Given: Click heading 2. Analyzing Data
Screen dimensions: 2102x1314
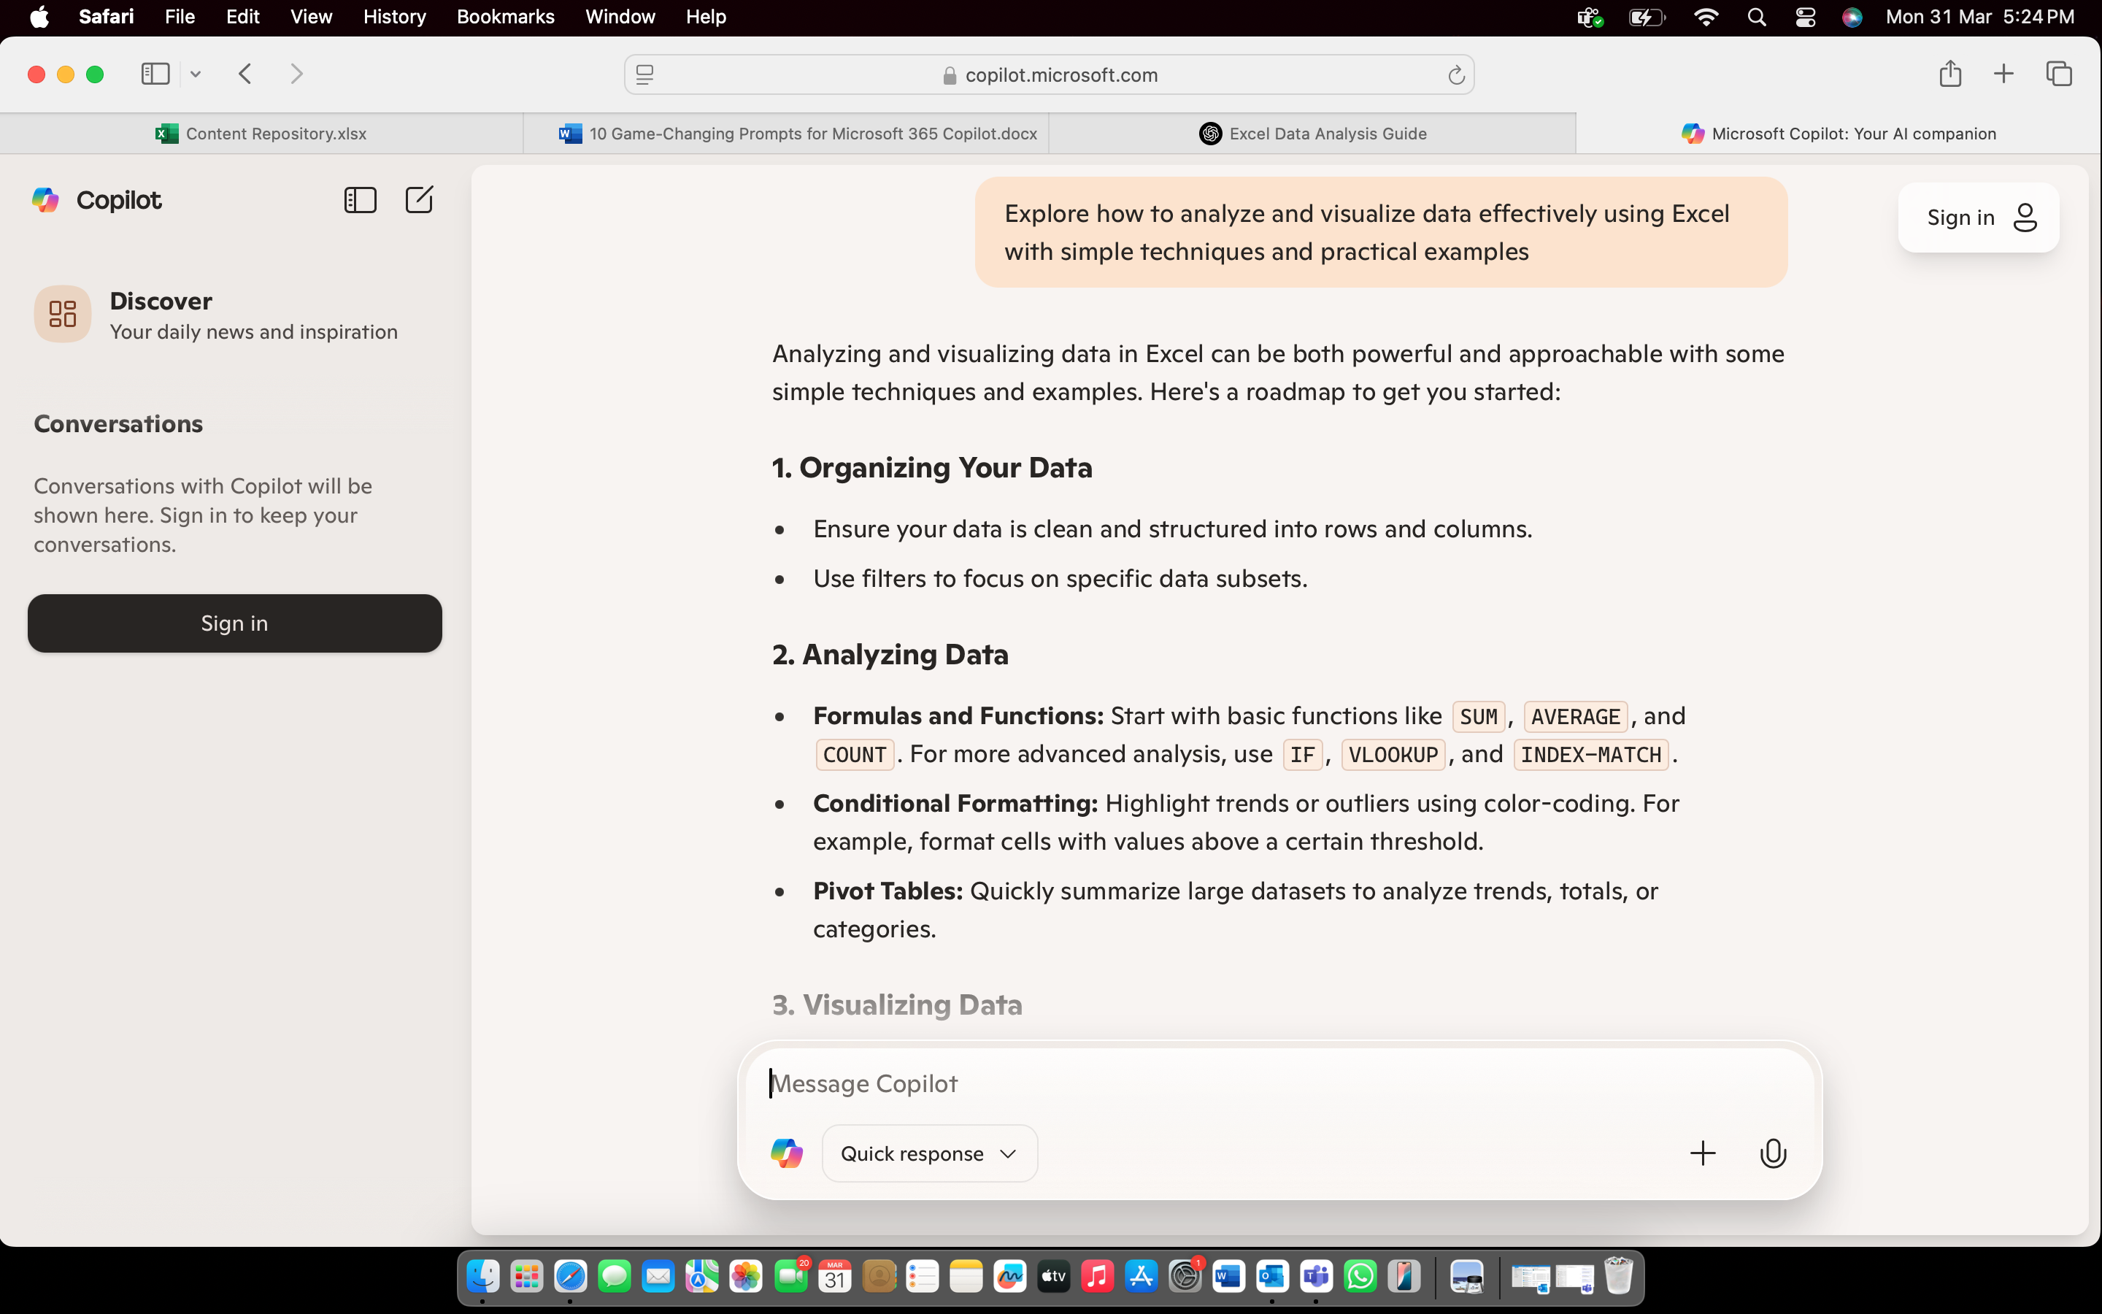Looking at the screenshot, I should [x=890, y=654].
